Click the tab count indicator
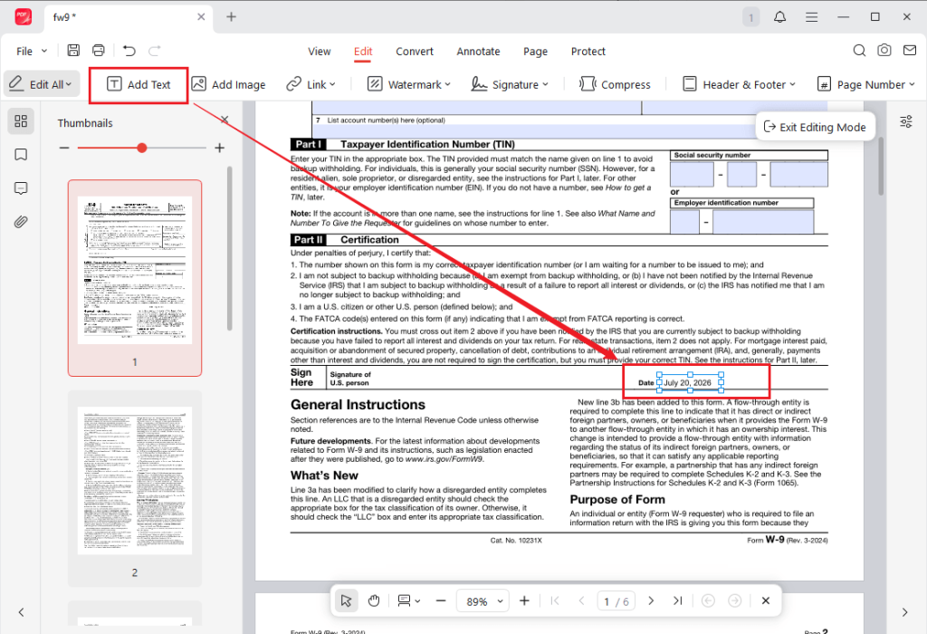This screenshot has width=927, height=634. (750, 17)
